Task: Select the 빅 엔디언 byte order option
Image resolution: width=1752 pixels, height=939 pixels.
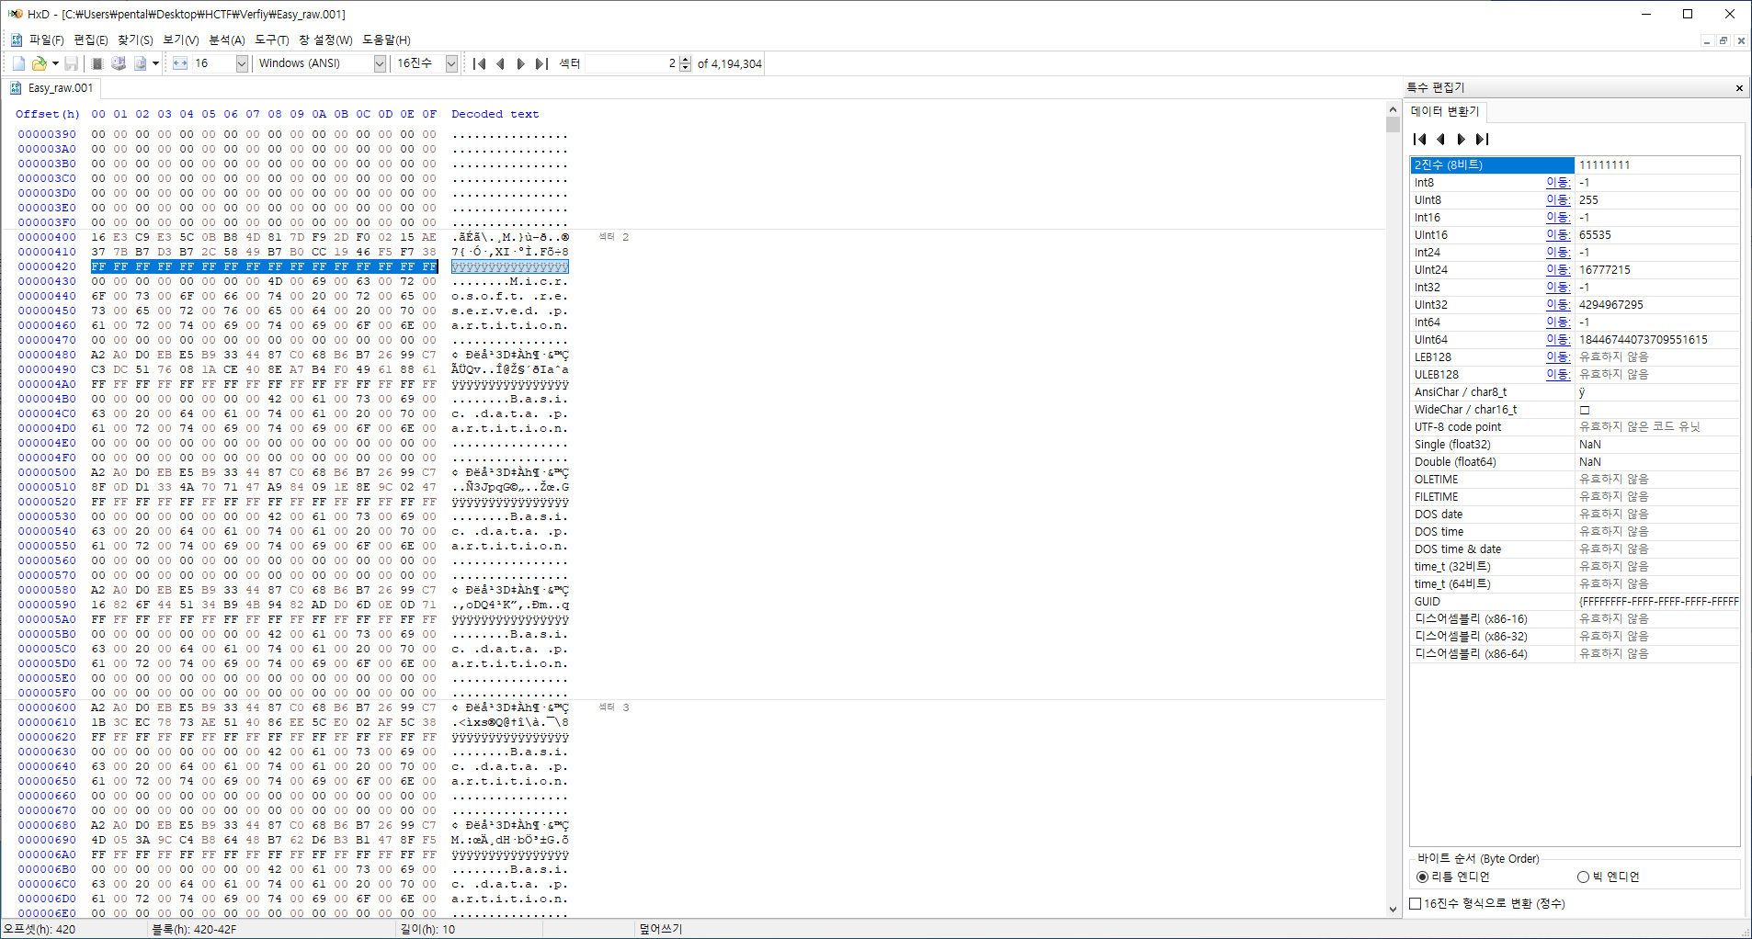Action: coord(1583,877)
